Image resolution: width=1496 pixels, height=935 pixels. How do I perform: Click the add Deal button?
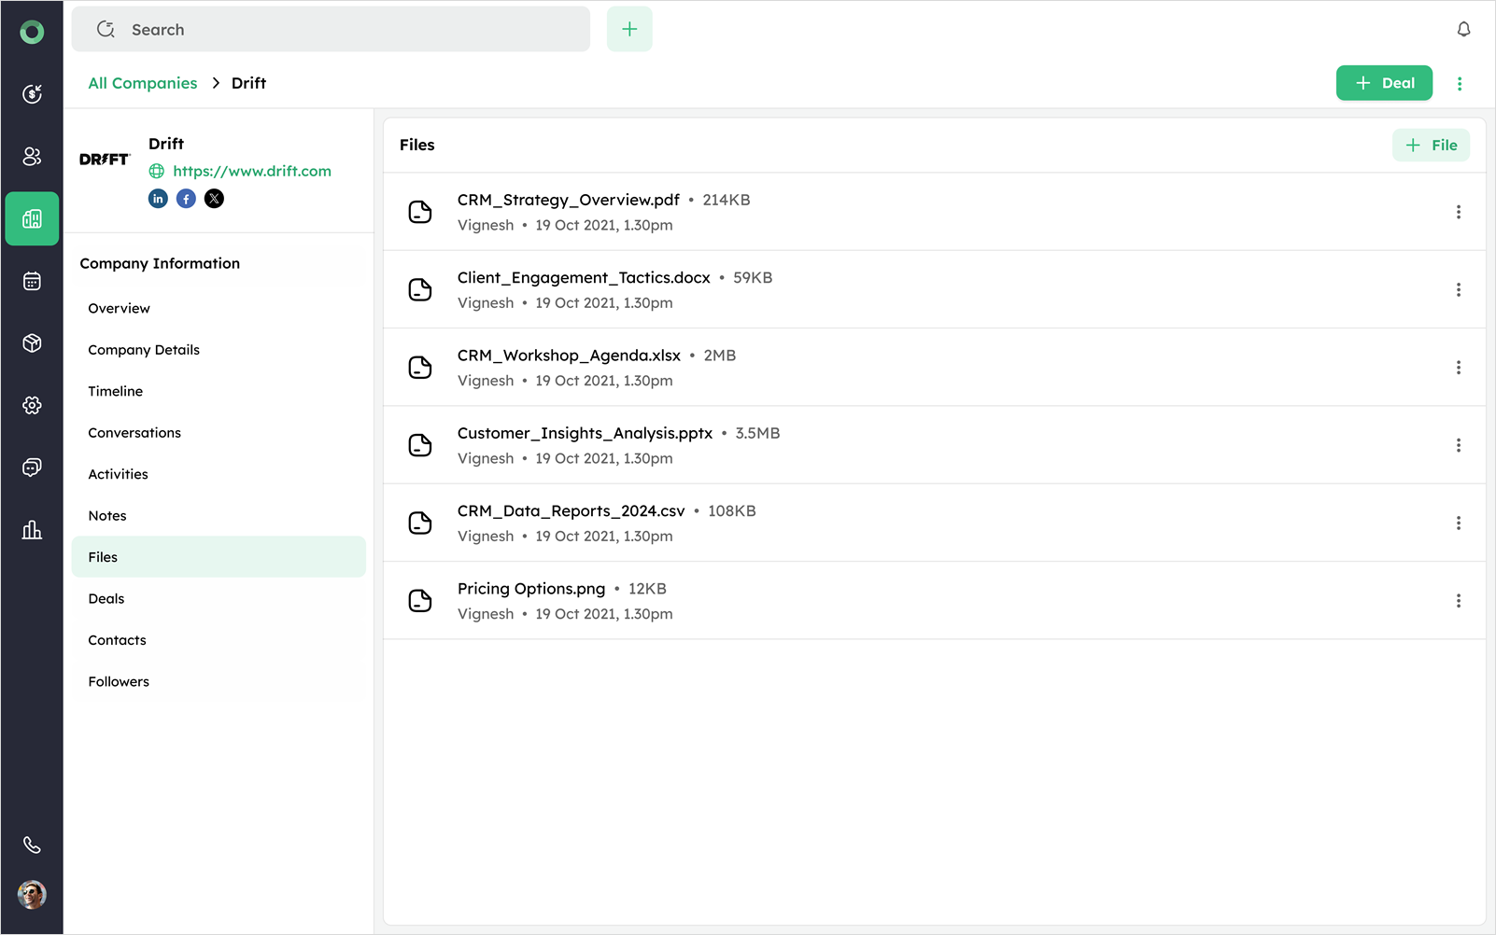pos(1384,83)
